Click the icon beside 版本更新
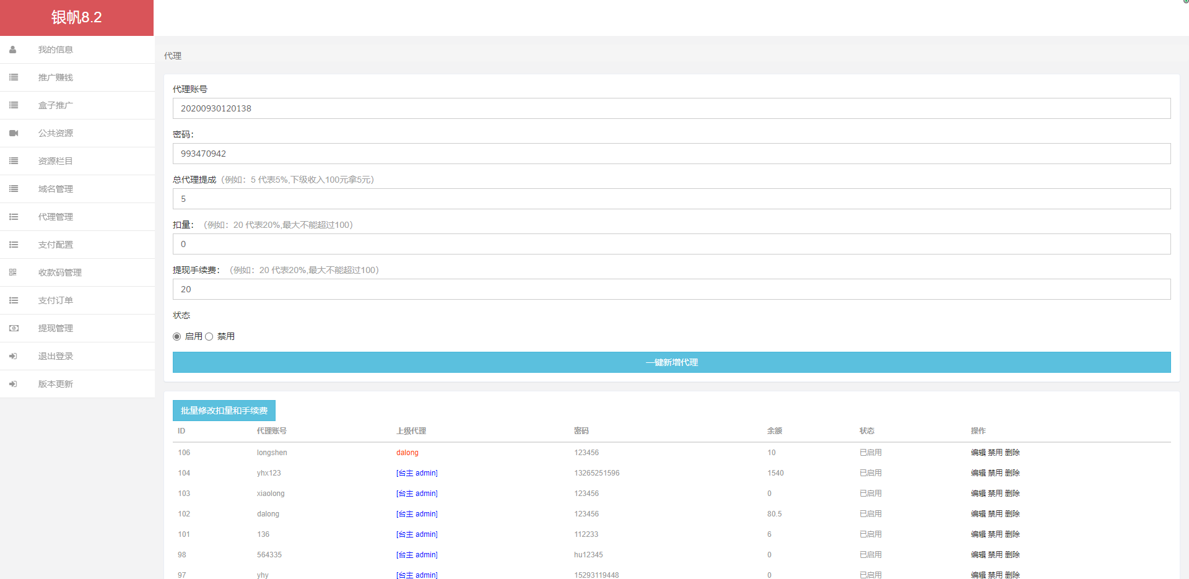1189x579 pixels. pyautogui.click(x=13, y=384)
